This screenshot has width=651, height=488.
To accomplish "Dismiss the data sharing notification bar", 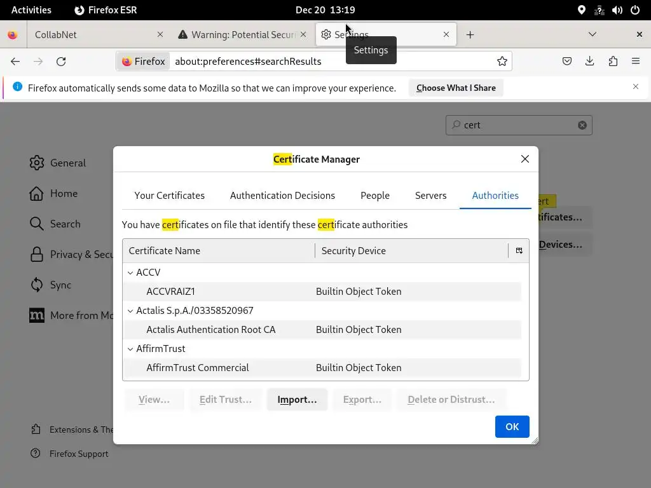I will pyautogui.click(x=636, y=86).
